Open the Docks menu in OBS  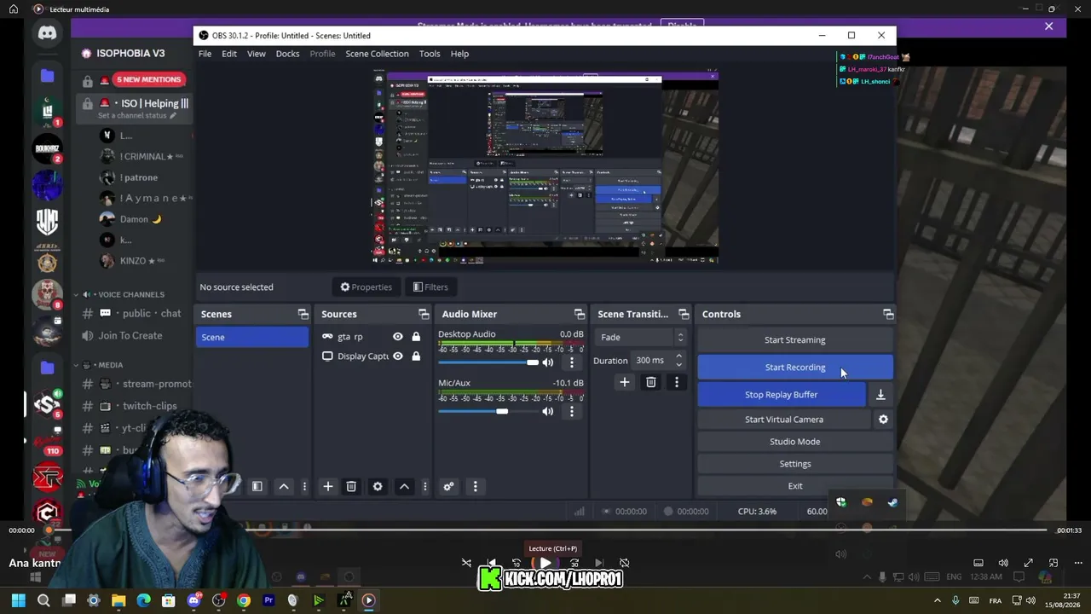click(x=287, y=54)
